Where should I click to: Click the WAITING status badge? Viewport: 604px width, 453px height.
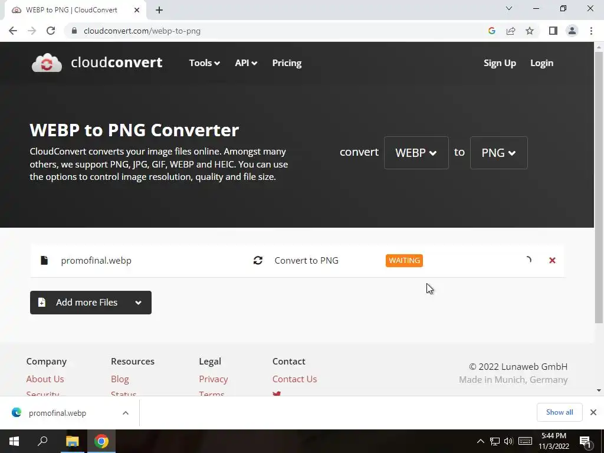pos(404,260)
